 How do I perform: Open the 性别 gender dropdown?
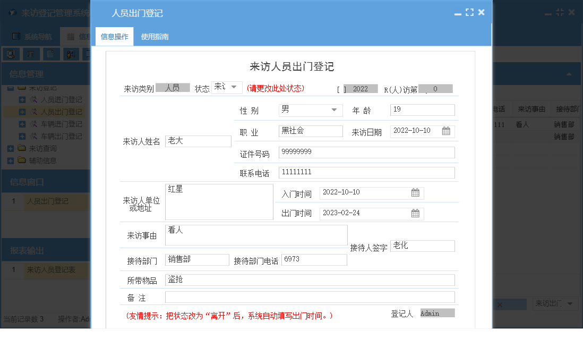coord(335,110)
